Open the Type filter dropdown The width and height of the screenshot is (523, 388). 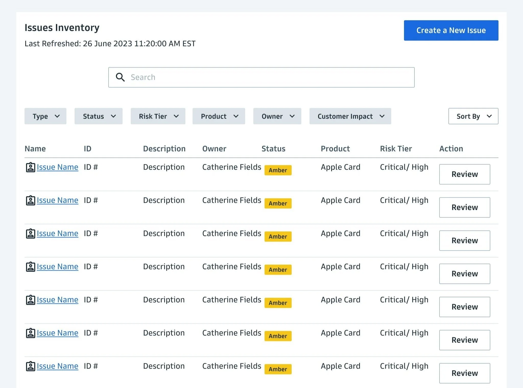(x=45, y=116)
